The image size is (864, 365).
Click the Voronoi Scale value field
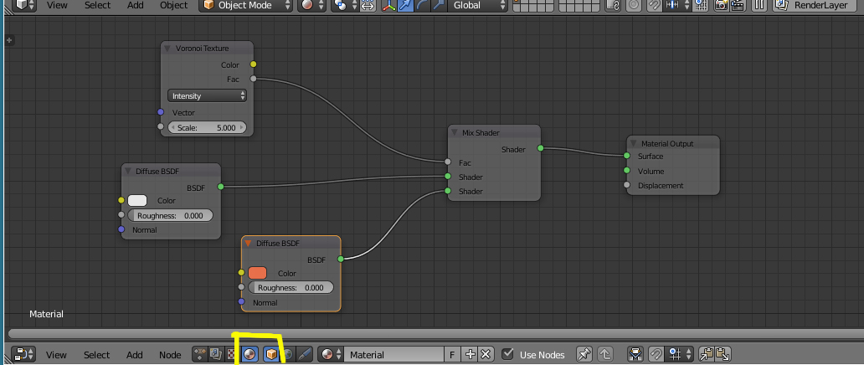[207, 128]
